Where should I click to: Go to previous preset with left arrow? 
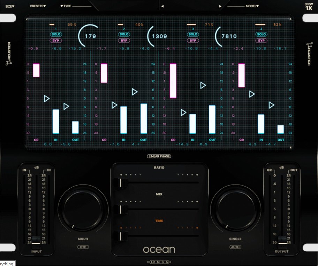click(162, 6)
